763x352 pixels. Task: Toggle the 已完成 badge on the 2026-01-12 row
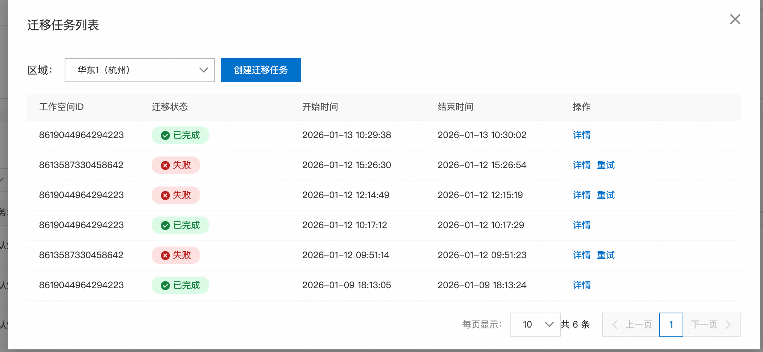180,225
